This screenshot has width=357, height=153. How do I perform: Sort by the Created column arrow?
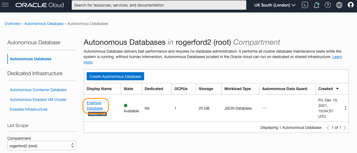(x=337, y=89)
